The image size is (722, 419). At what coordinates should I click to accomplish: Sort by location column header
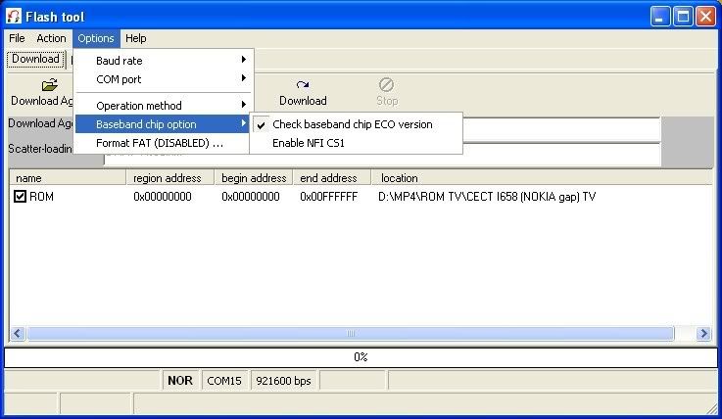click(x=542, y=178)
